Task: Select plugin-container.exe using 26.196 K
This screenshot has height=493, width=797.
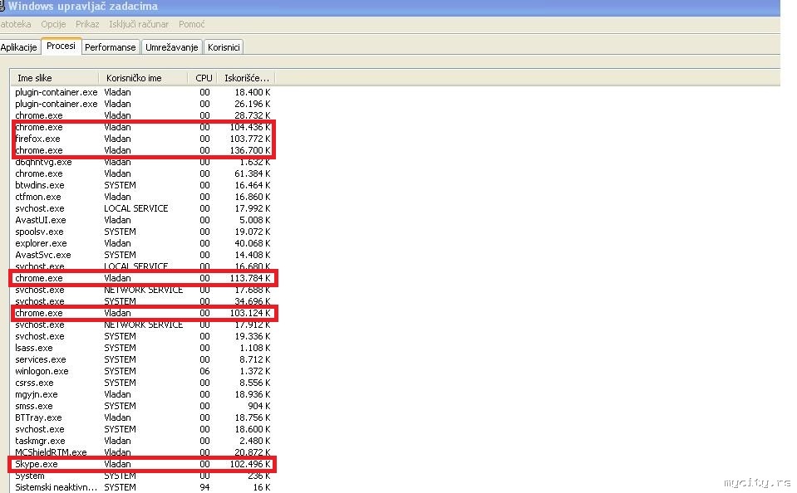Action: click(x=142, y=104)
